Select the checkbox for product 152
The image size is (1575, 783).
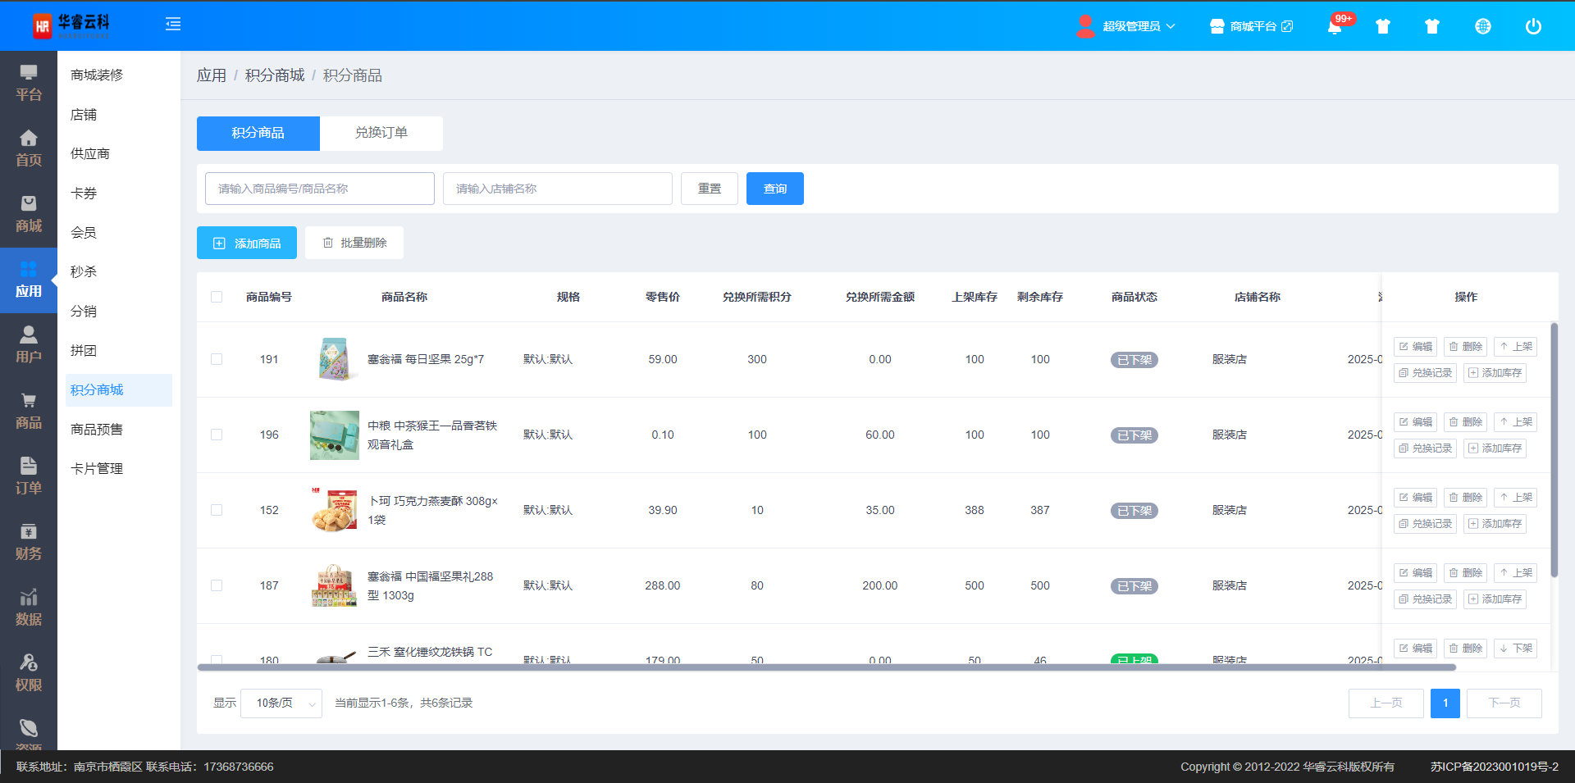pos(217,510)
